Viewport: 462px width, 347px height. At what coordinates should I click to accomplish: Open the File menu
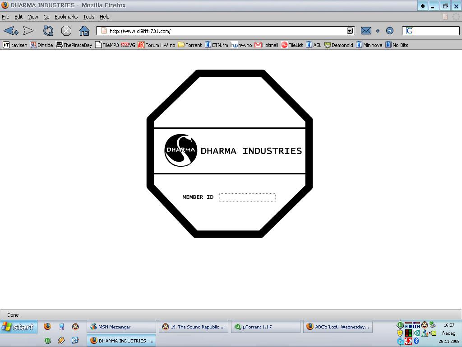pos(5,17)
